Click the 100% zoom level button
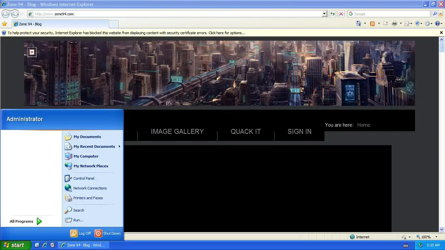The image size is (445, 250). (423, 237)
